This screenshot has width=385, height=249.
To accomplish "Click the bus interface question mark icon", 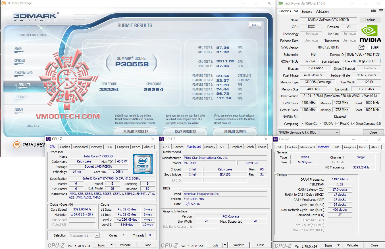I will pyautogui.click(x=380, y=61).
